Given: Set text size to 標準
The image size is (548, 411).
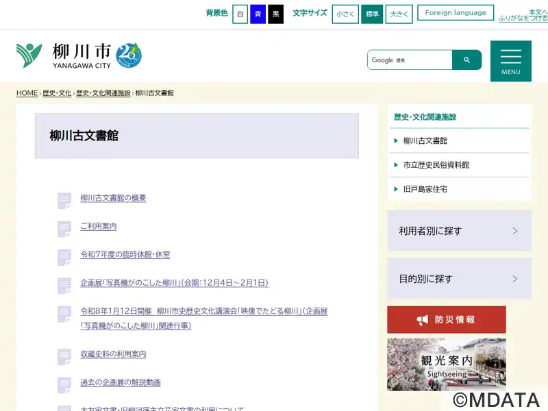Looking at the screenshot, I should tap(372, 14).
